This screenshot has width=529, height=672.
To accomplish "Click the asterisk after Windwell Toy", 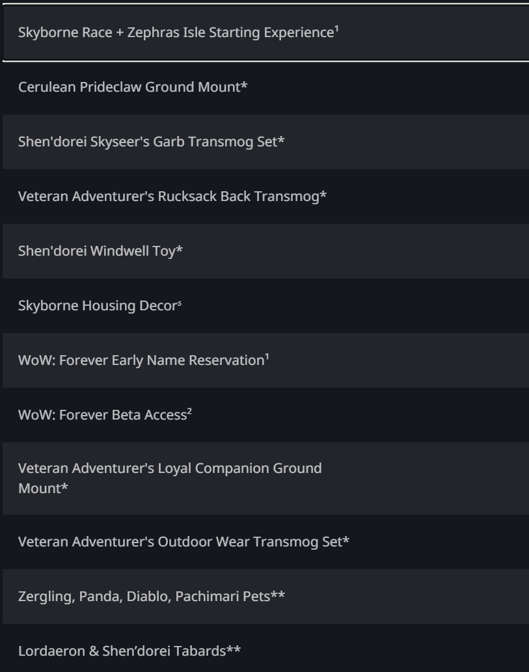I will coord(179,249).
